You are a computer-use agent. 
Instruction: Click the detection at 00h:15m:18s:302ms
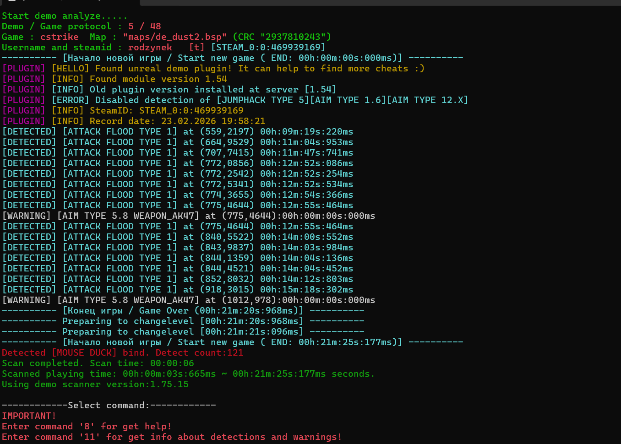coord(178,290)
